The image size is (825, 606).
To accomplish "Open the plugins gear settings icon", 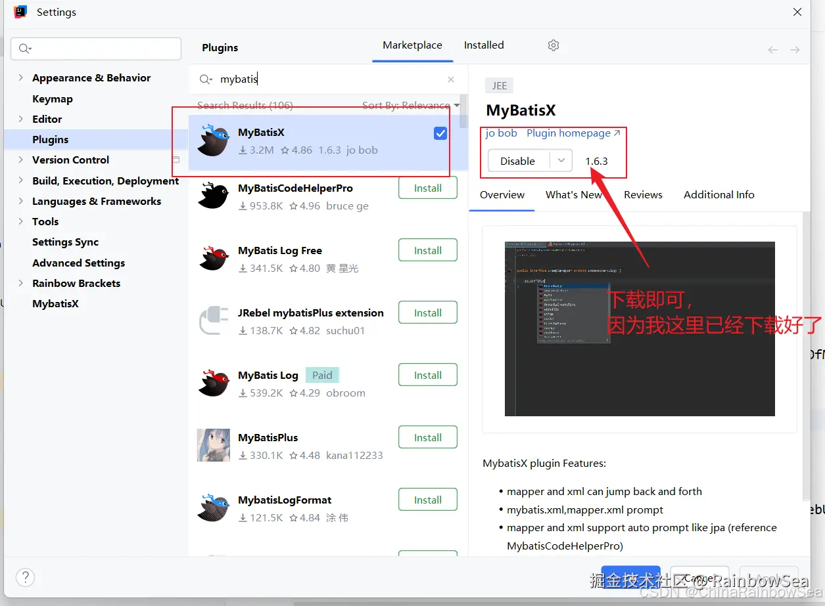I will coord(554,45).
